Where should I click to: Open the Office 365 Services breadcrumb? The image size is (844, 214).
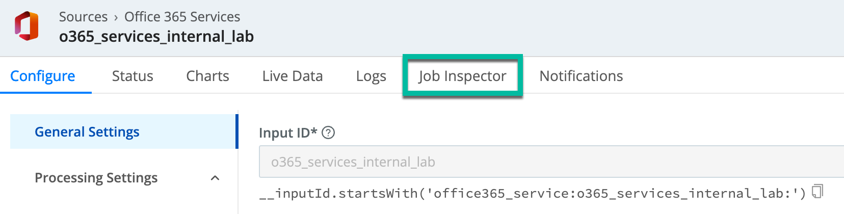(182, 17)
